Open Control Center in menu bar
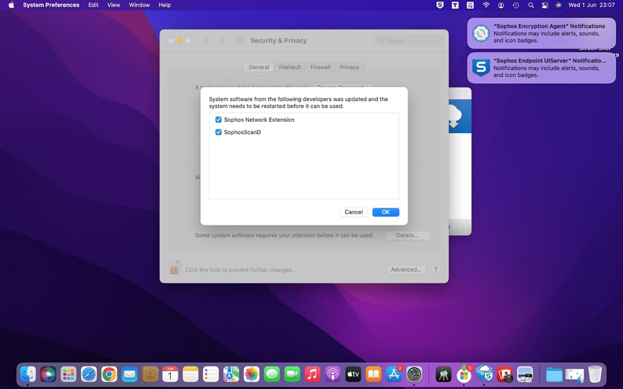Image resolution: width=623 pixels, height=389 pixels. 545,5
